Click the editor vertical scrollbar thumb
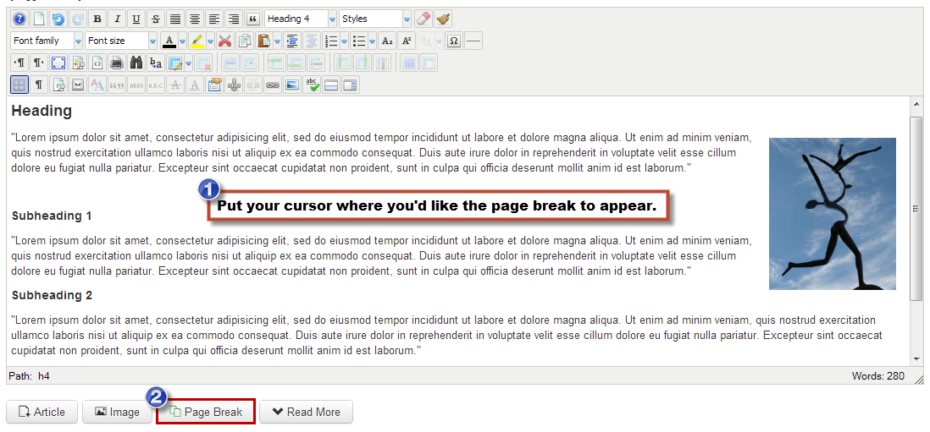 point(917,209)
